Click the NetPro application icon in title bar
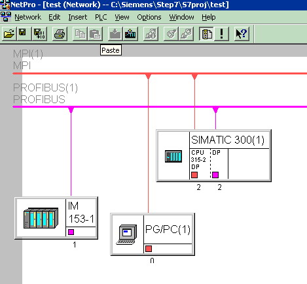This screenshot has height=284, width=307. [x=5, y=5]
